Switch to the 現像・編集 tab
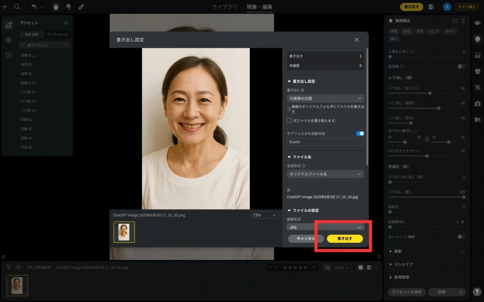Image resolution: width=484 pixels, height=302 pixels. coord(260,7)
